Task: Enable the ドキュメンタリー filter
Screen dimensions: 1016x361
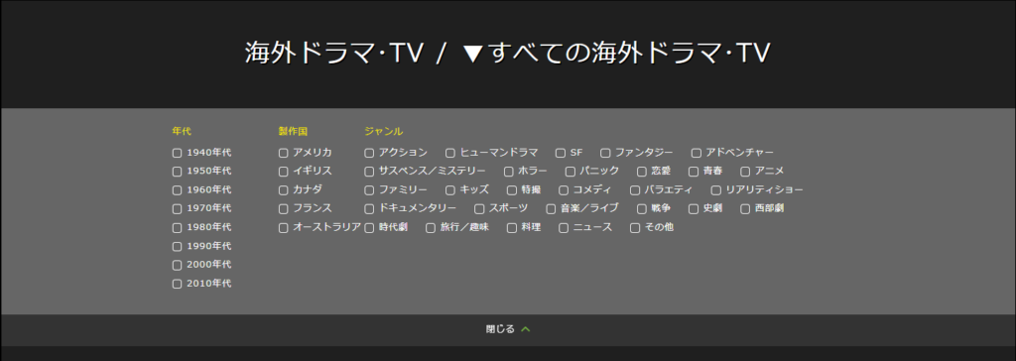Action: tap(369, 209)
